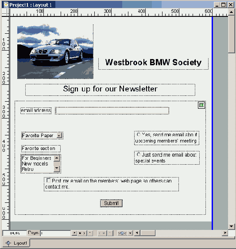Click the 'email address' label
Screen dimensions: 236x249
click(x=36, y=111)
